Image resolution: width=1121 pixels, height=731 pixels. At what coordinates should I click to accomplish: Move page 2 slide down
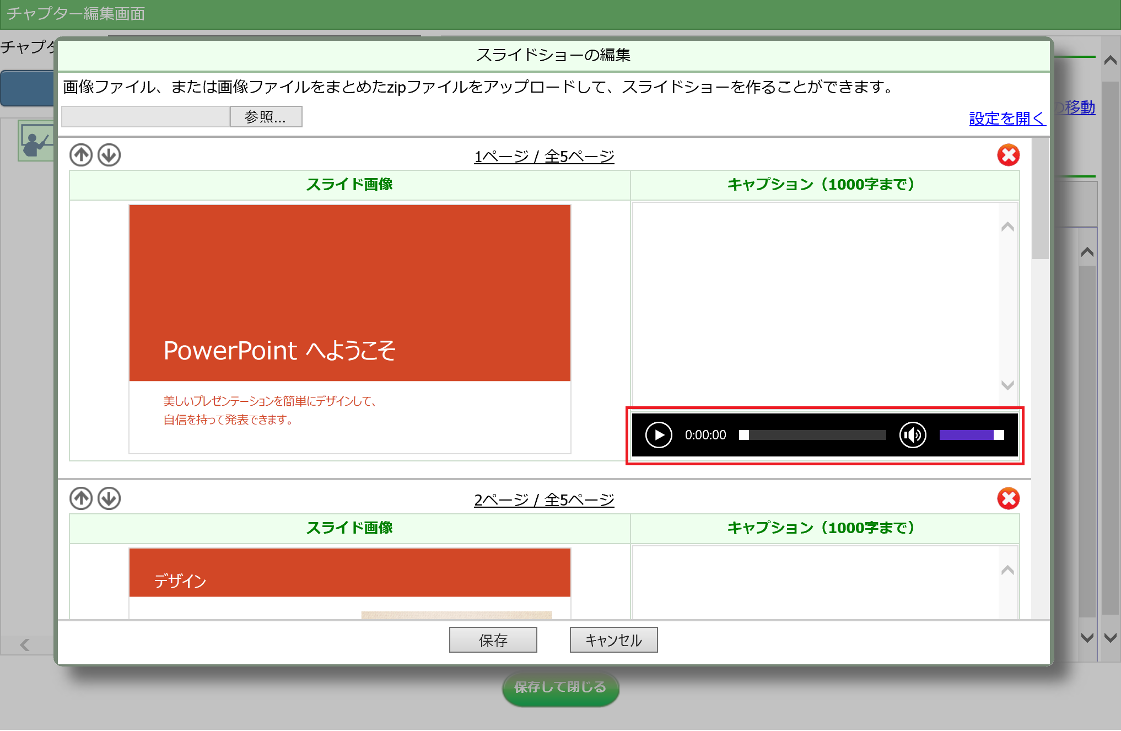pos(109,498)
